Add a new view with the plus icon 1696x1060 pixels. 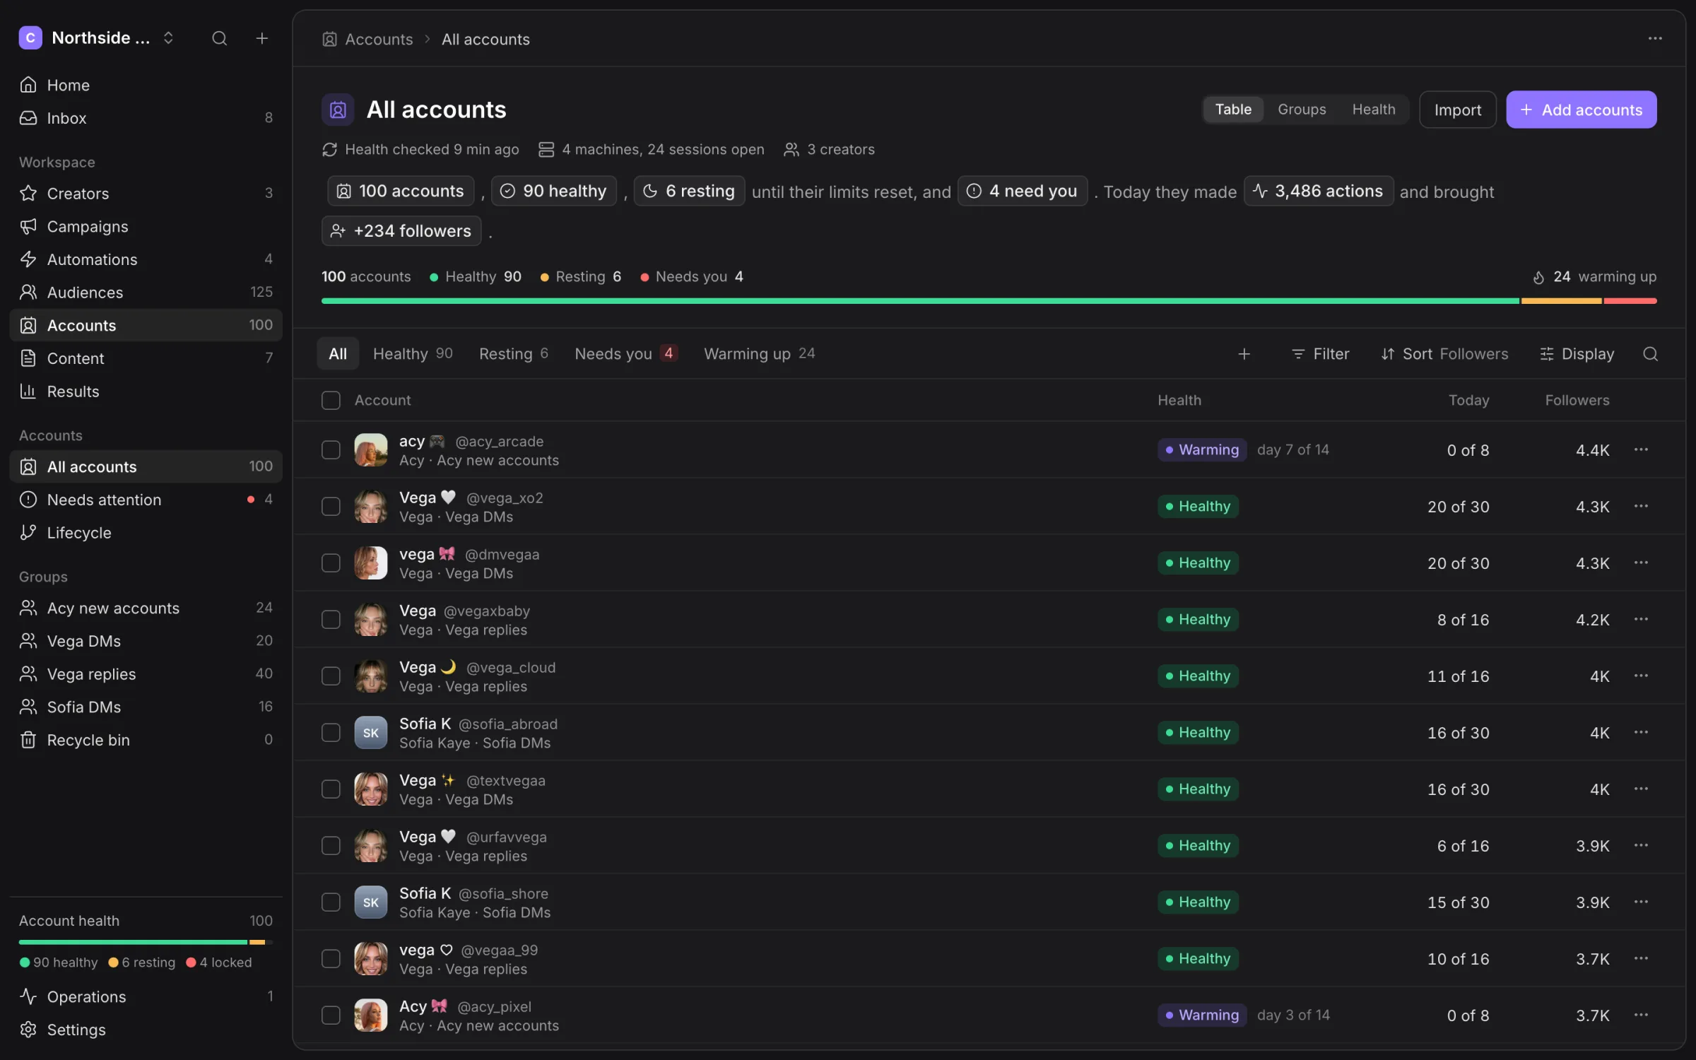1244,354
